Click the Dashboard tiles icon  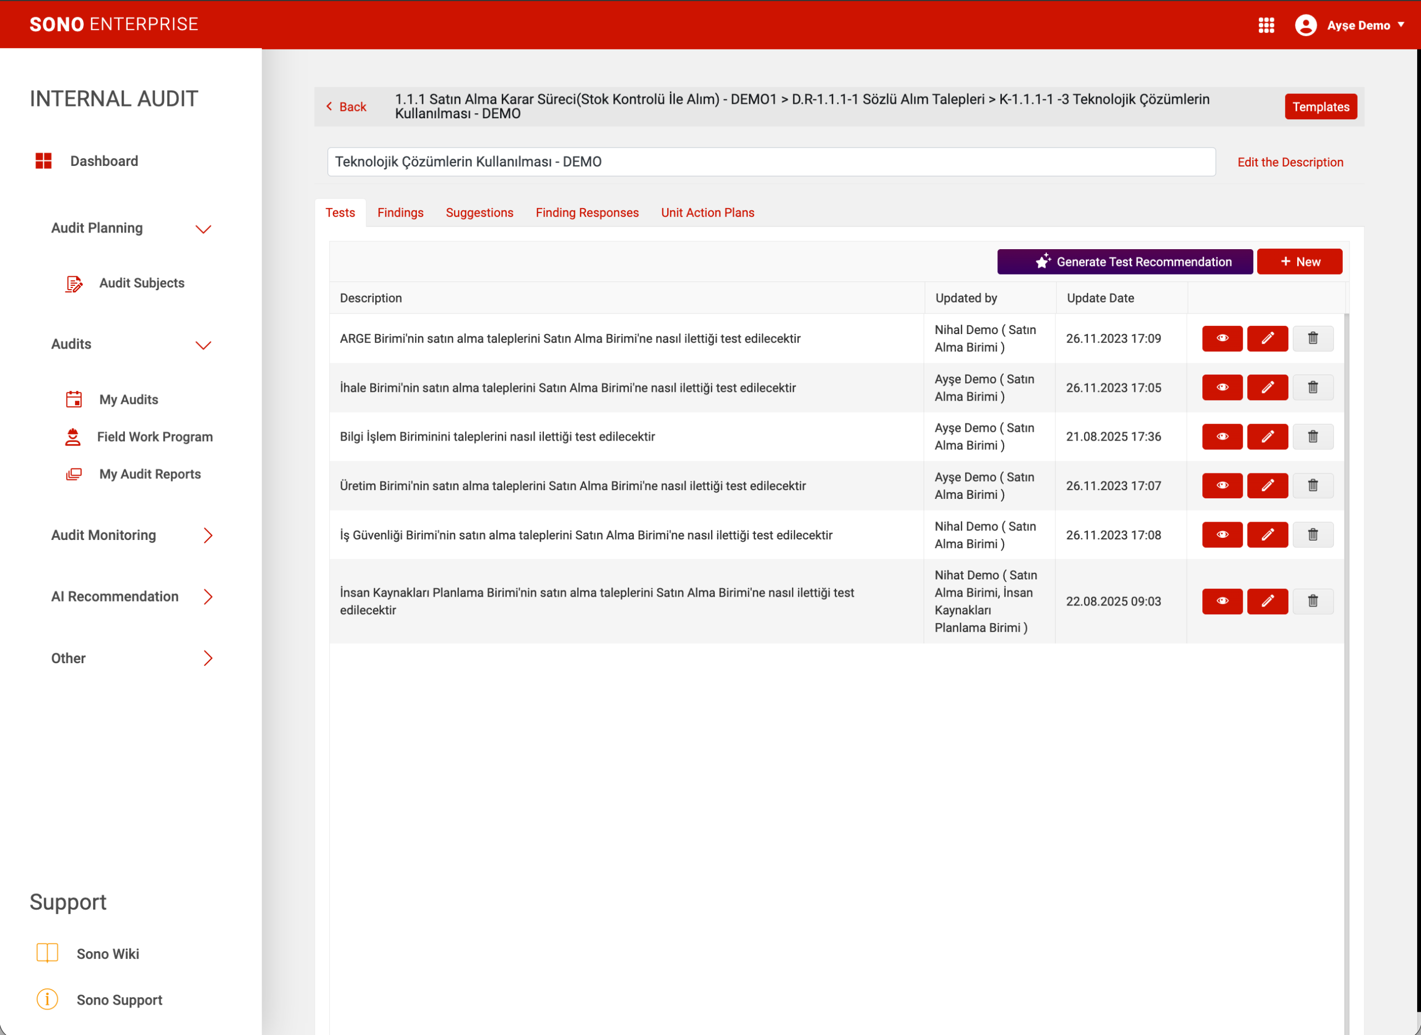tap(43, 161)
